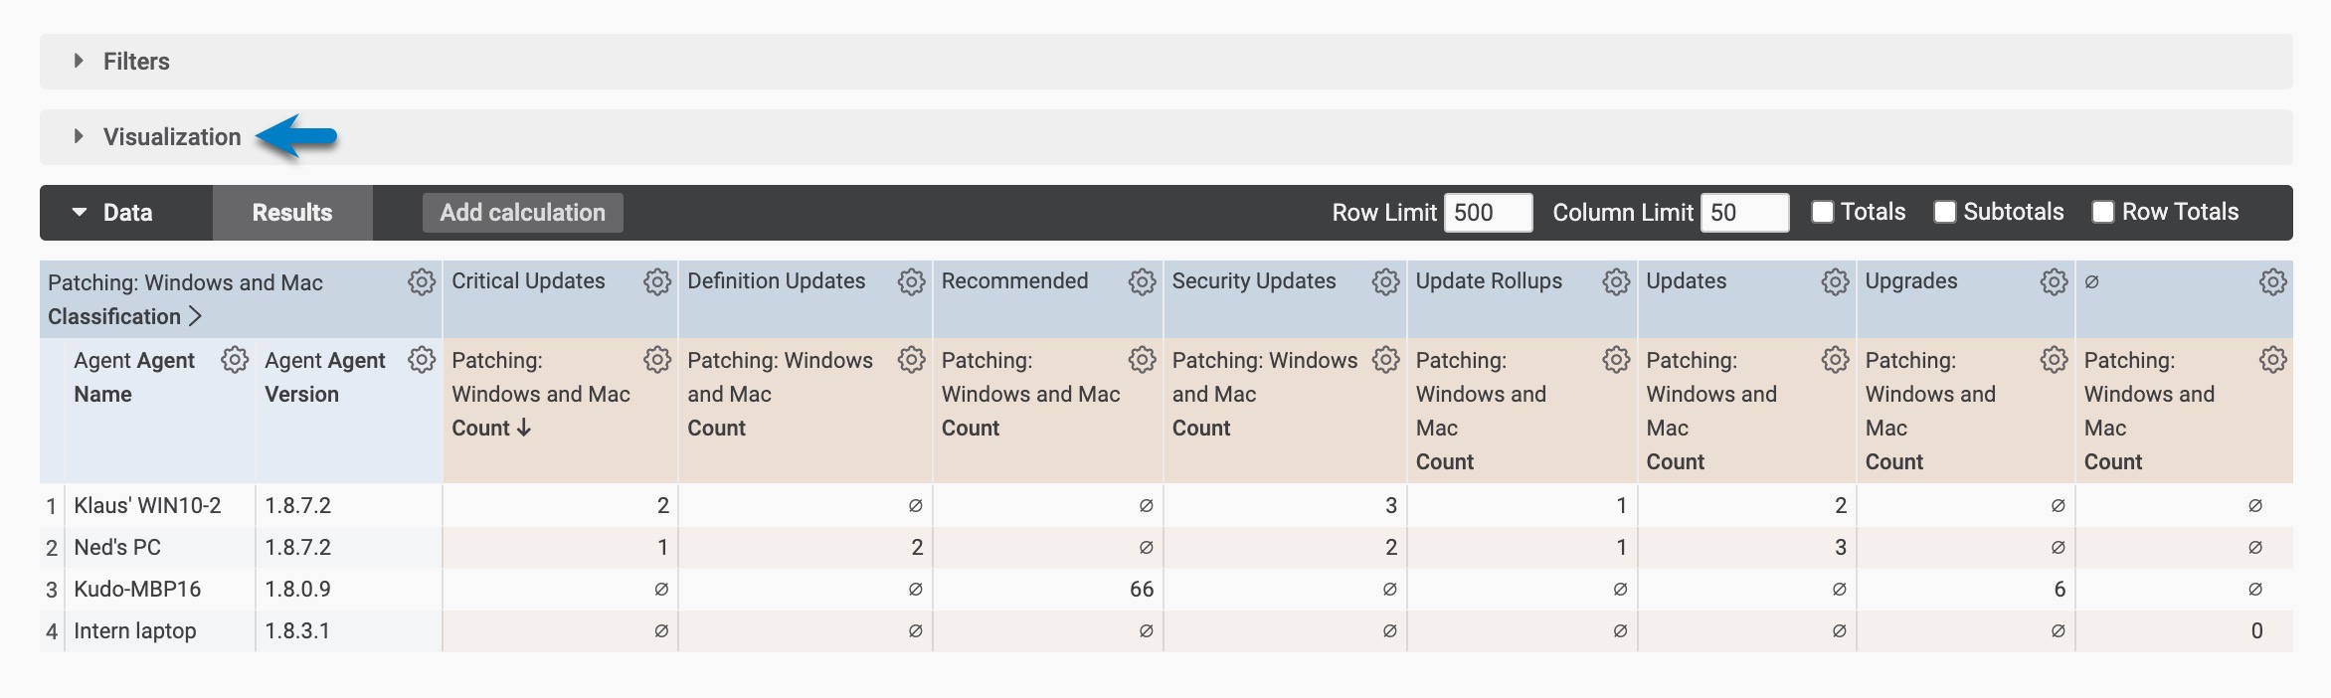This screenshot has width=2331, height=698.
Task: Open gear menu for Agent Version field
Action: (x=422, y=360)
